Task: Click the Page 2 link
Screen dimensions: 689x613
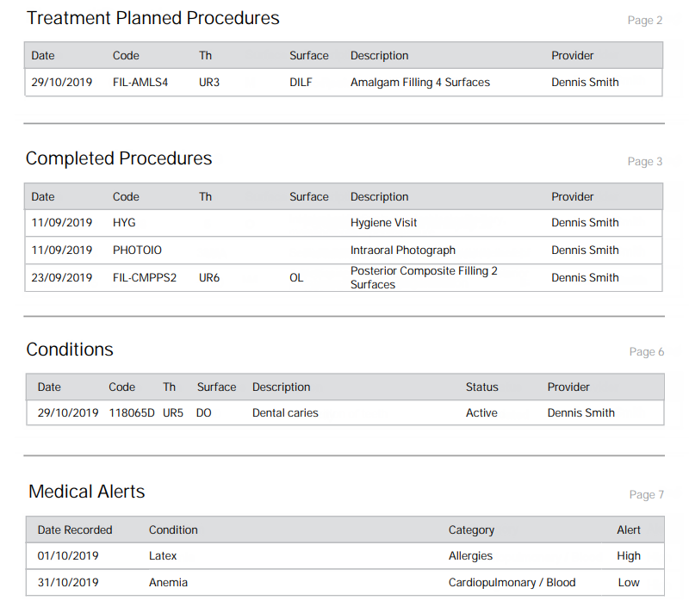Action: tap(644, 20)
